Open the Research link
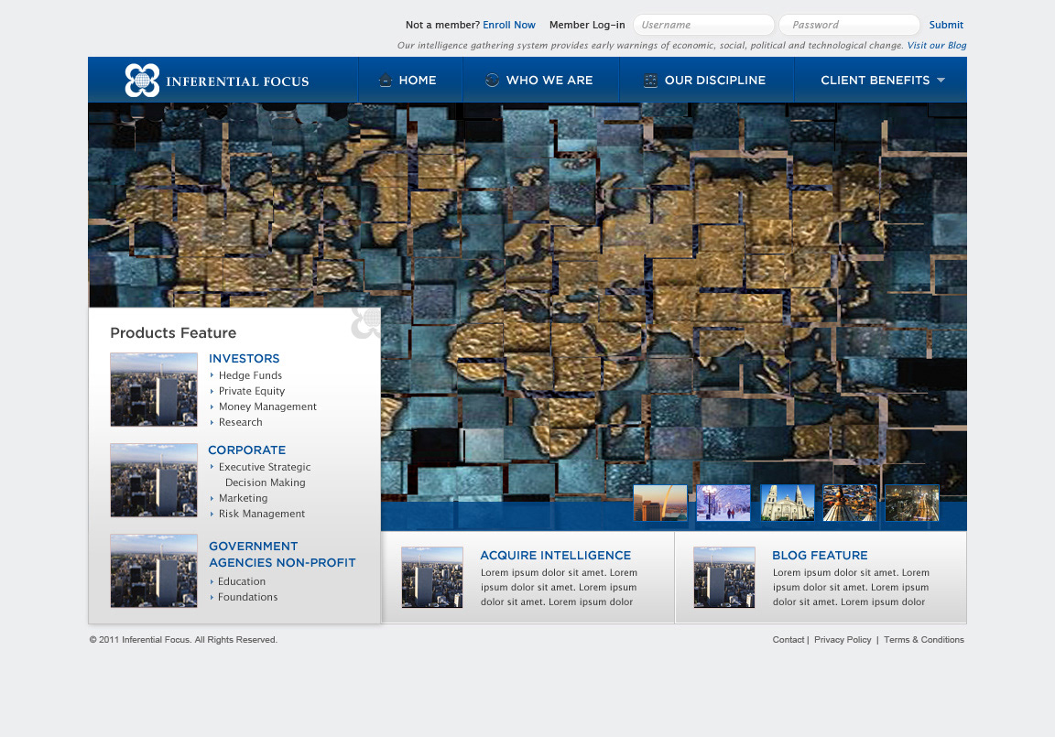The image size is (1055, 737). 240,422
